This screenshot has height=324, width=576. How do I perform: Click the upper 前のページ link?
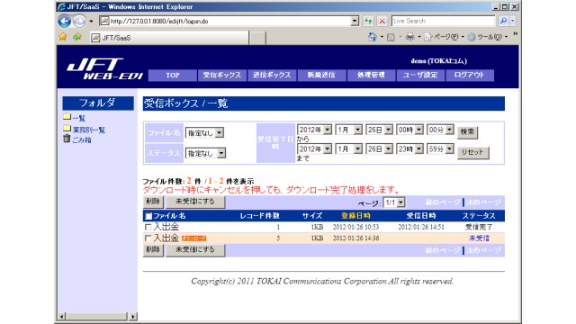pos(443,202)
